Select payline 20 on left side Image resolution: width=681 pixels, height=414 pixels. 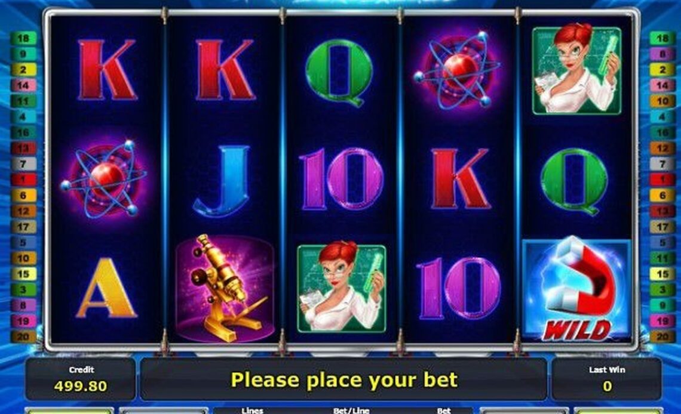23,336
